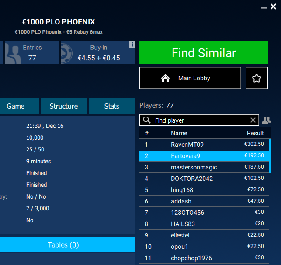The height and width of the screenshot is (265, 281).
Task: Click the €1000 PLO PHOENIX title
Action: pos(59,22)
